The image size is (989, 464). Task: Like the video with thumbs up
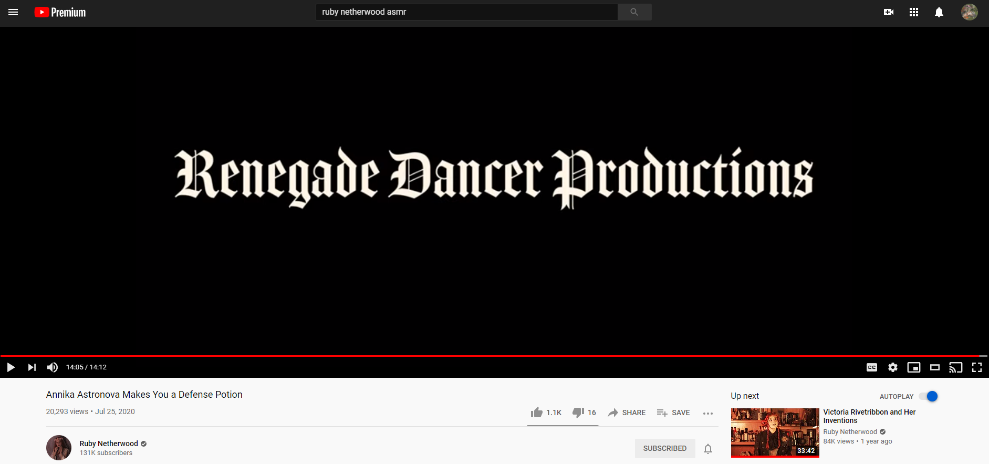coord(537,413)
